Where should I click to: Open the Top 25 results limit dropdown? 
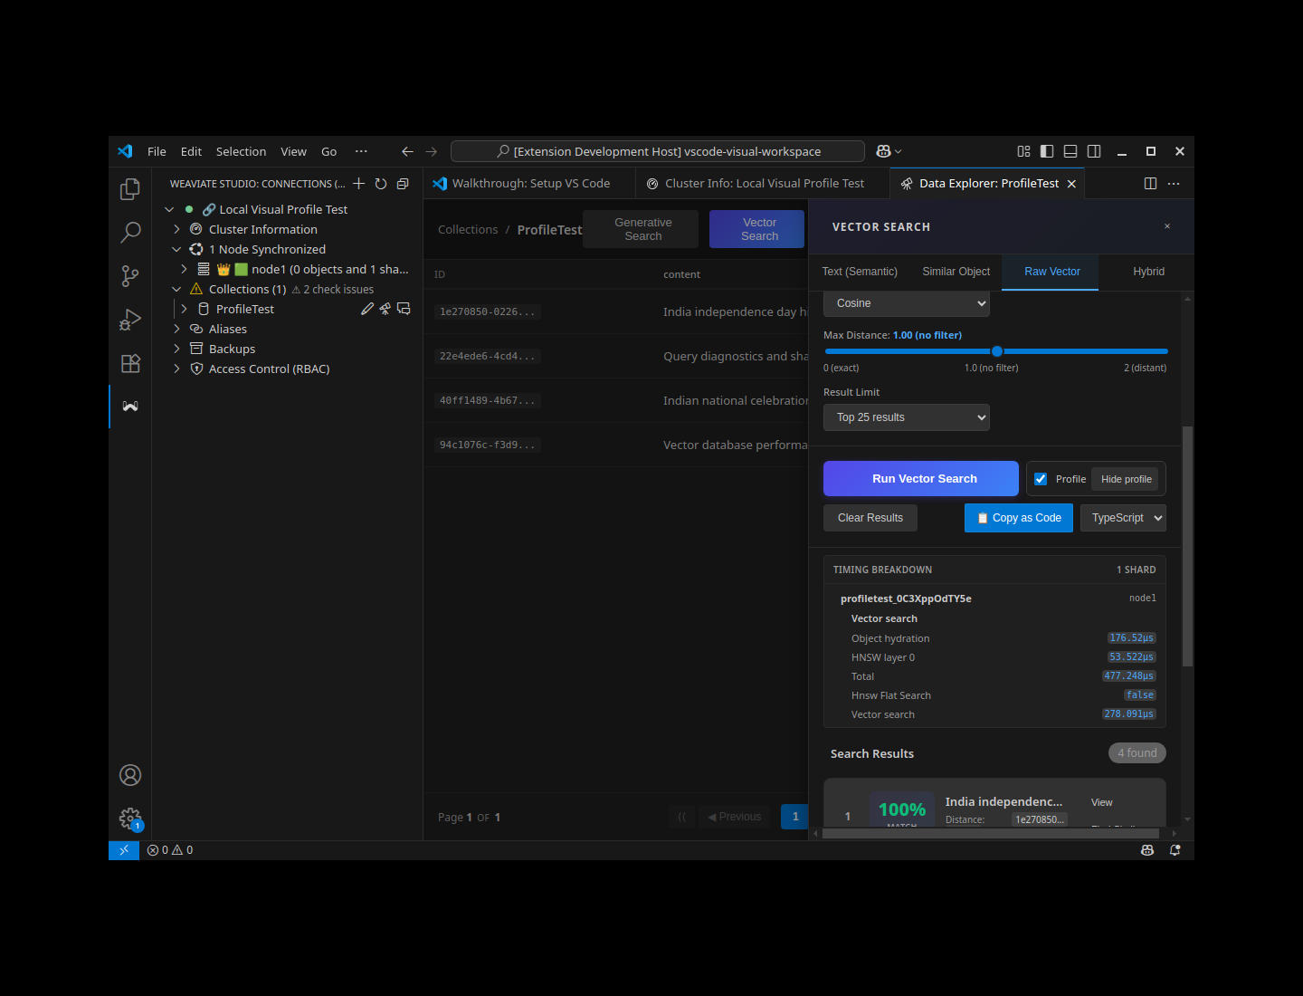pos(907,417)
